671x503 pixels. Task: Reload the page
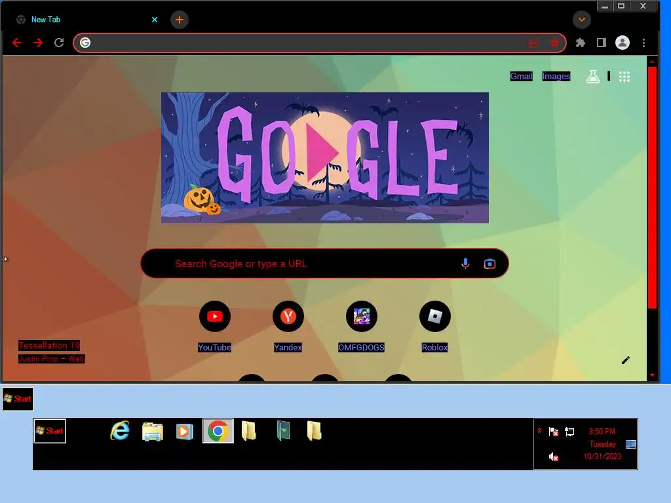59,43
